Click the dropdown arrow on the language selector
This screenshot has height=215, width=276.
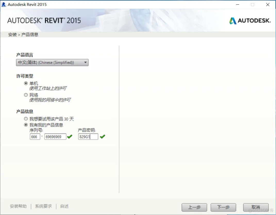click(x=85, y=62)
